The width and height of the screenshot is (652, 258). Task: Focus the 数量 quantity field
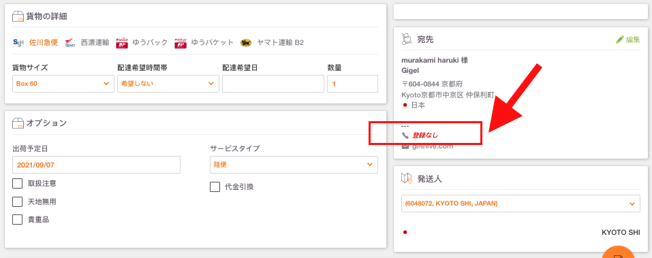[353, 84]
